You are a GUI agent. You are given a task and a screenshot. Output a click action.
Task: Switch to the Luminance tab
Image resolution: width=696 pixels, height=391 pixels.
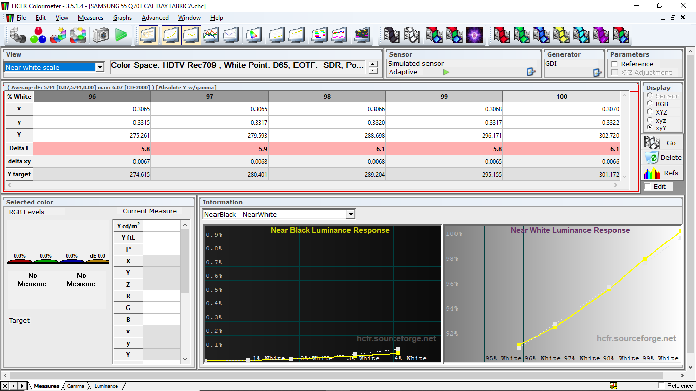(106, 386)
